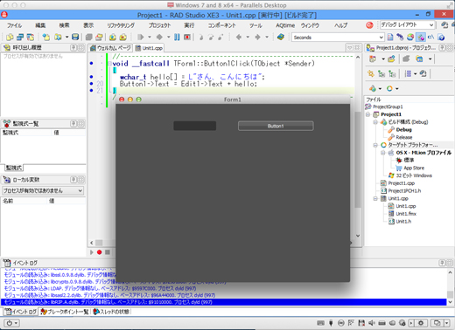Click the code editor vertical scrollbar thumb
Screen dimensions: 455x330
point(358,160)
